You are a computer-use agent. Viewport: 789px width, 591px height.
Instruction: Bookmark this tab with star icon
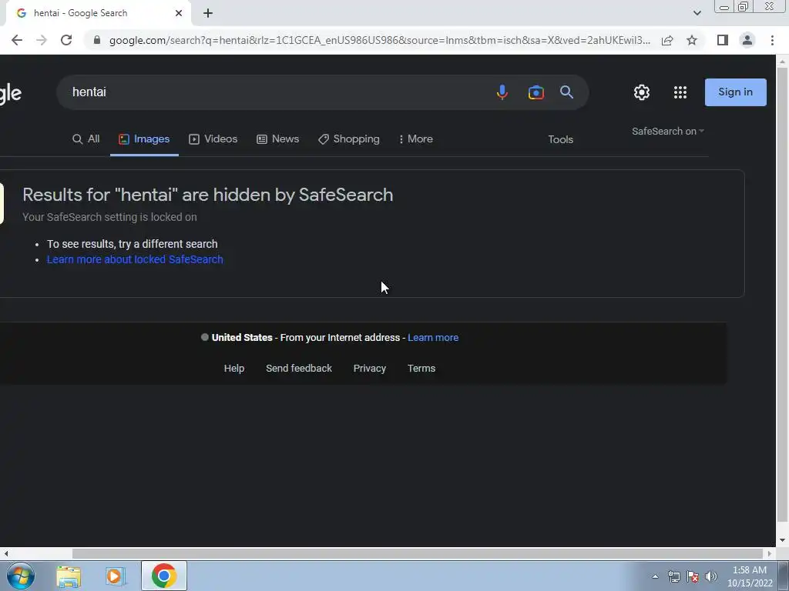pos(692,40)
